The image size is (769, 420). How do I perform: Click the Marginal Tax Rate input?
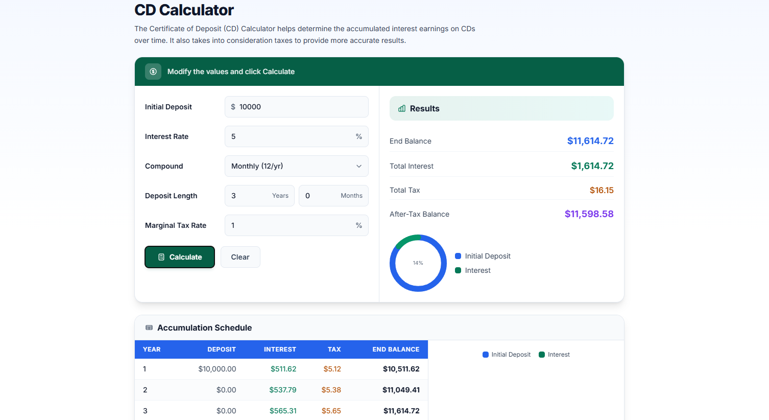point(291,225)
